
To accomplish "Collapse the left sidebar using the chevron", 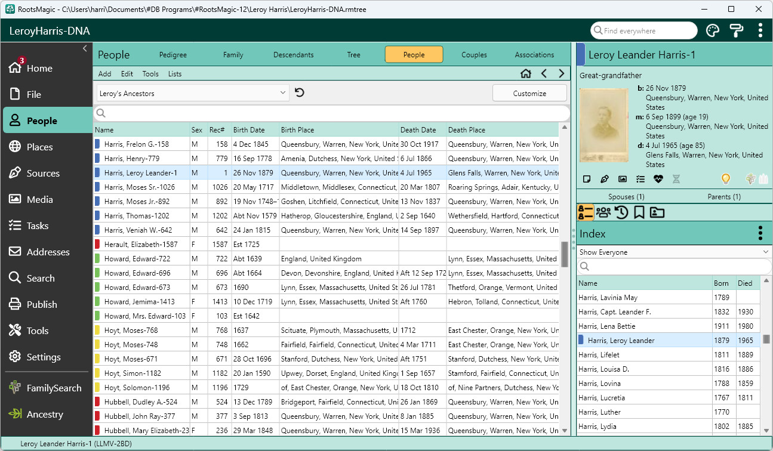I will click(x=85, y=48).
